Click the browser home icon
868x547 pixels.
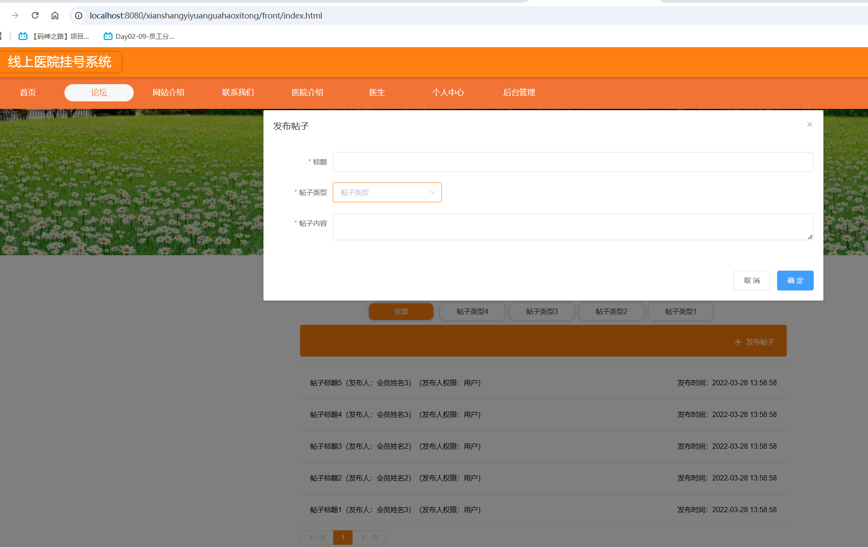coord(55,15)
